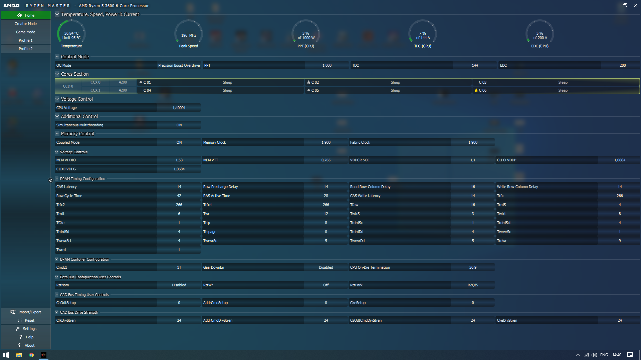Collapse sidebar with double-chevron icon
The width and height of the screenshot is (641, 360).
tap(51, 180)
